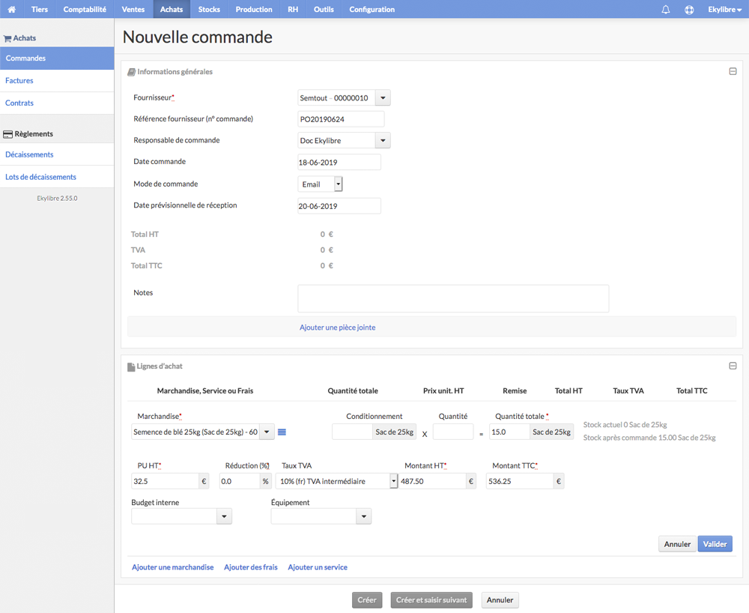The width and height of the screenshot is (749, 613).
Task: Open the Achats menu
Action: (x=172, y=9)
